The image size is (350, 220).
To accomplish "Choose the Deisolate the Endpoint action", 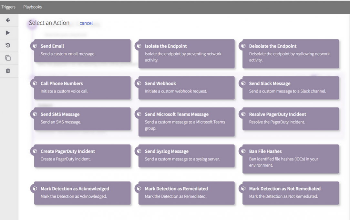I will [x=291, y=54].
